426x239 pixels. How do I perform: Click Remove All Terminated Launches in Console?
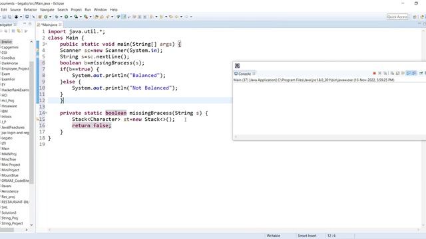click(x=385, y=73)
